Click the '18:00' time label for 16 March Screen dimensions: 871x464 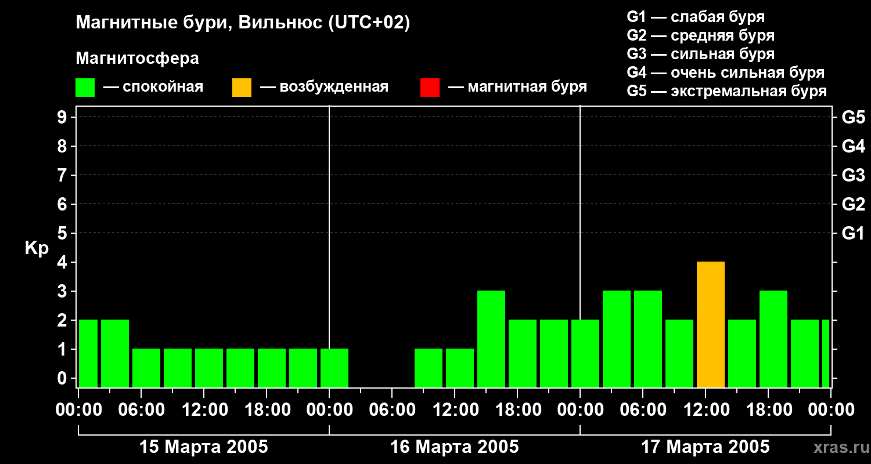pos(517,410)
